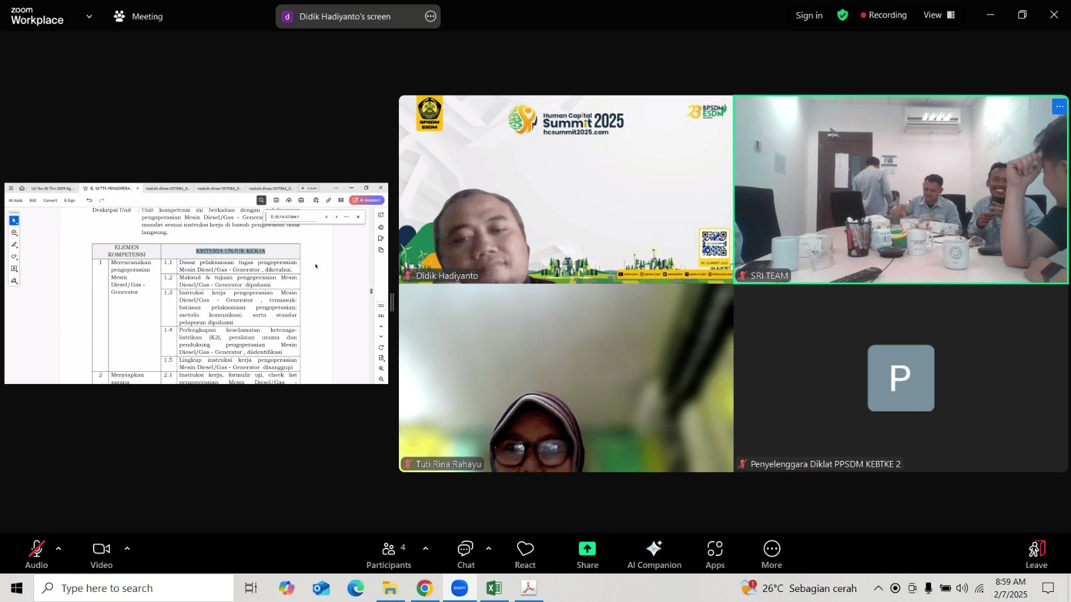Open Zoom Apps

coord(715,555)
